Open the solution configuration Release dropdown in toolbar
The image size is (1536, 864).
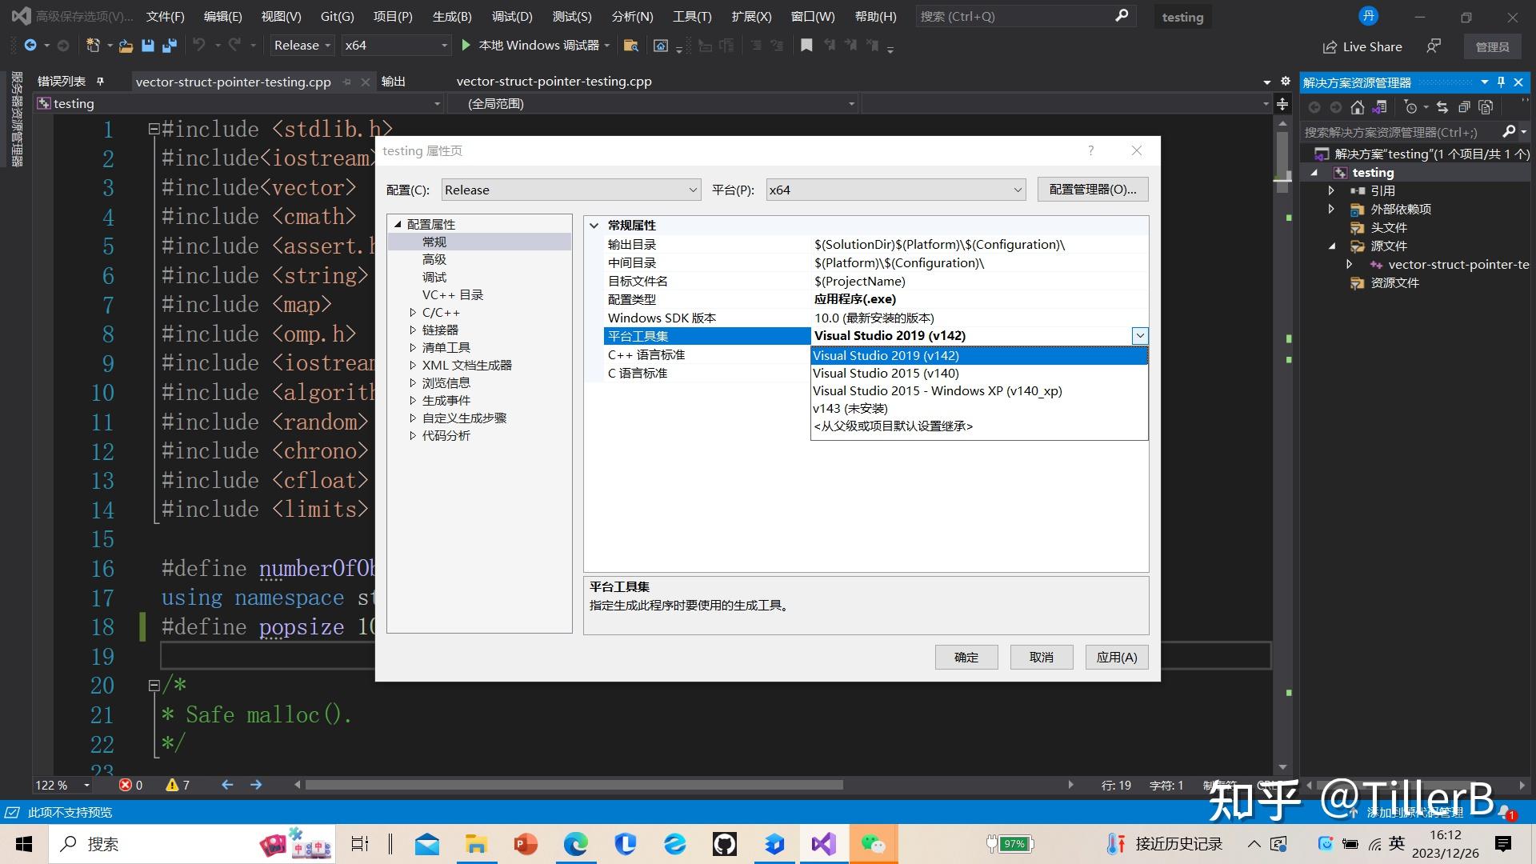pos(302,46)
